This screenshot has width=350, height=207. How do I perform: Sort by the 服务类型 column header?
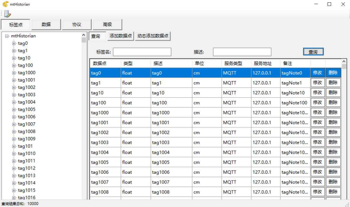[x=233, y=64]
